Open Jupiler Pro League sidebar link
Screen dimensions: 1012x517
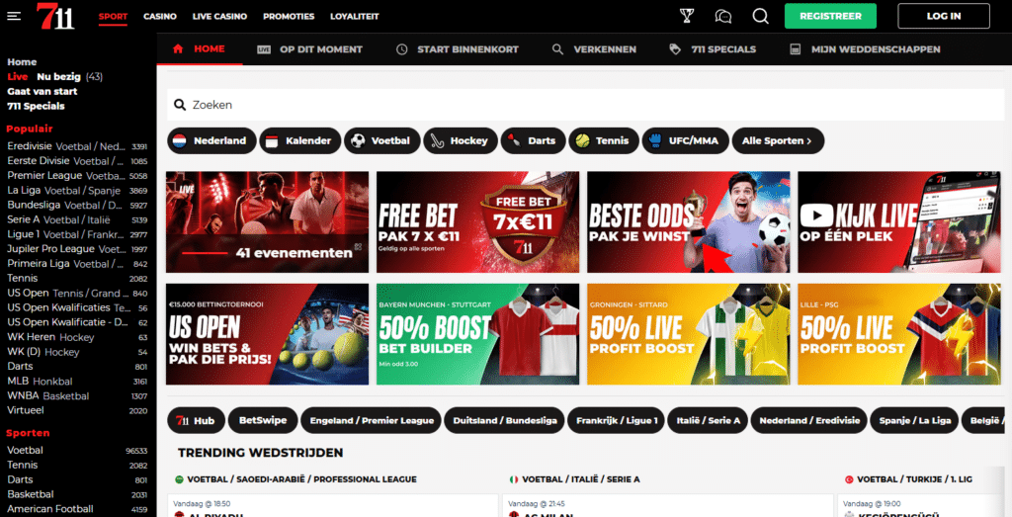[77, 249]
